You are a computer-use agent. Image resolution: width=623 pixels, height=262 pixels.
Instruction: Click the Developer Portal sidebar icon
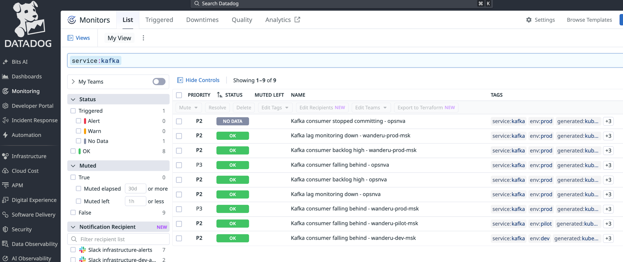click(5, 106)
